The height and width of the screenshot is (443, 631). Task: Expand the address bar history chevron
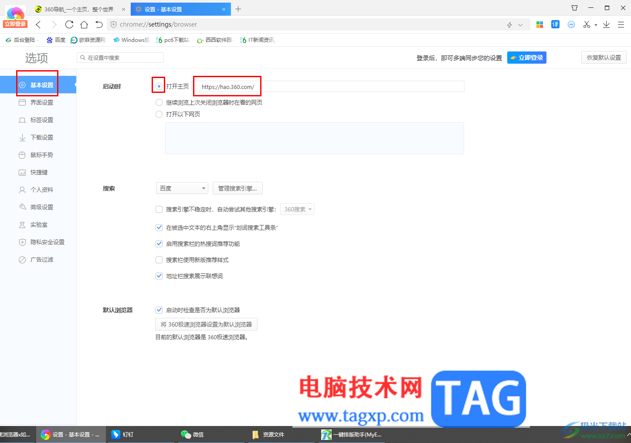coord(520,25)
